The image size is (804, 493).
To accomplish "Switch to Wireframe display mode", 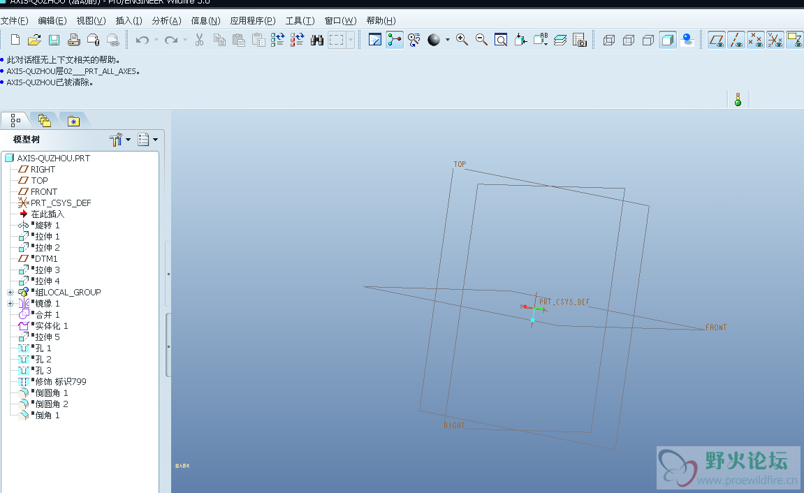I will click(x=609, y=40).
